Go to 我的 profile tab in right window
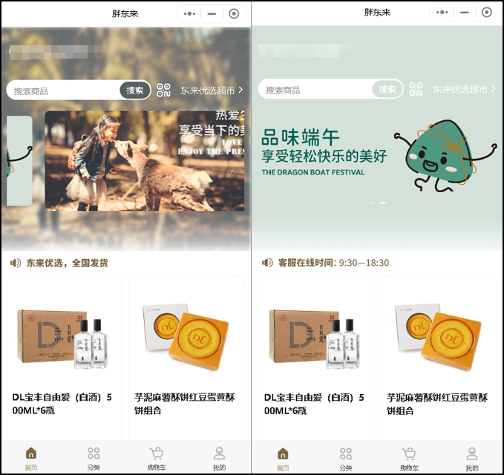Screen dimensions: 504x475 (x=471, y=458)
